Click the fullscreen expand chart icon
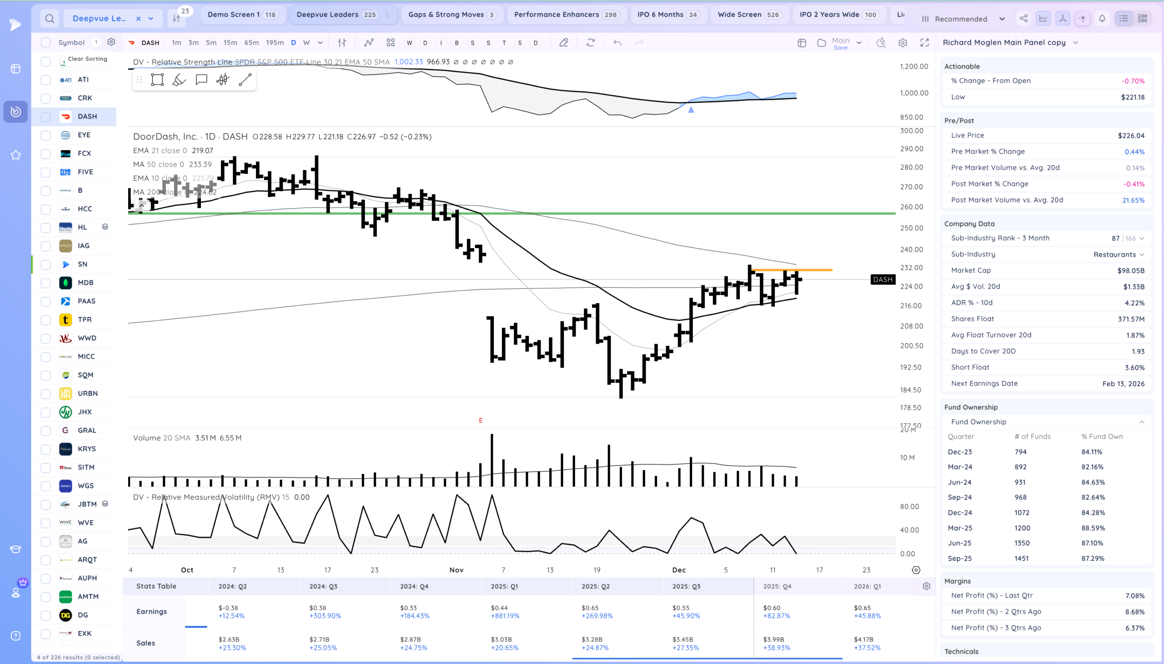Viewport: 1164px width, 664px height. (x=924, y=43)
